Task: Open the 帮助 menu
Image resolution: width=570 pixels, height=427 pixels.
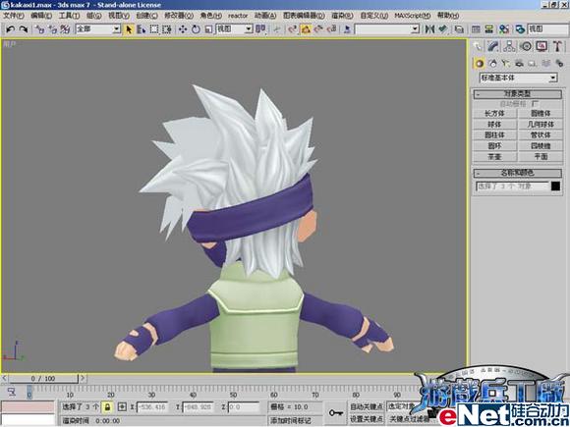Action: pyautogui.click(x=448, y=16)
